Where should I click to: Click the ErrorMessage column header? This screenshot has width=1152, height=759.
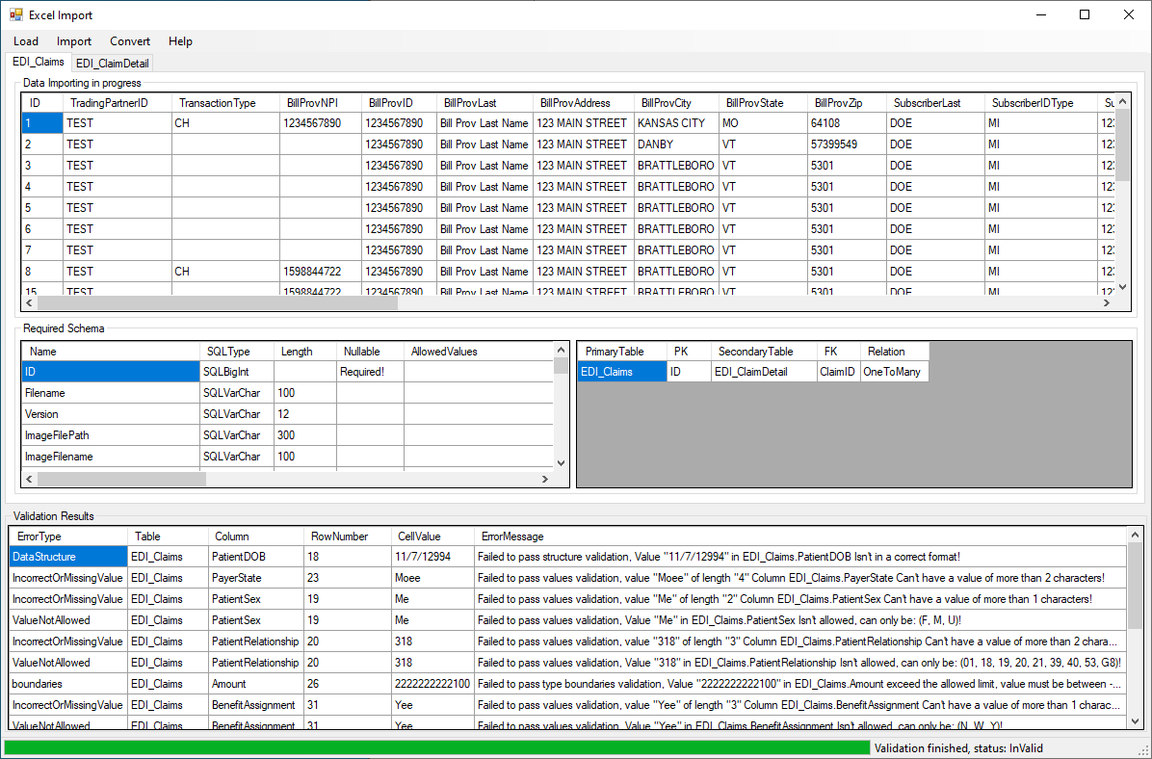point(799,537)
